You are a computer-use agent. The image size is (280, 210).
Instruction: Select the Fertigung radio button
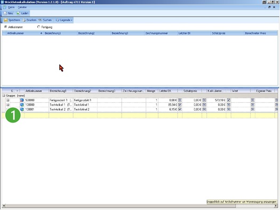(x=38, y=27)
